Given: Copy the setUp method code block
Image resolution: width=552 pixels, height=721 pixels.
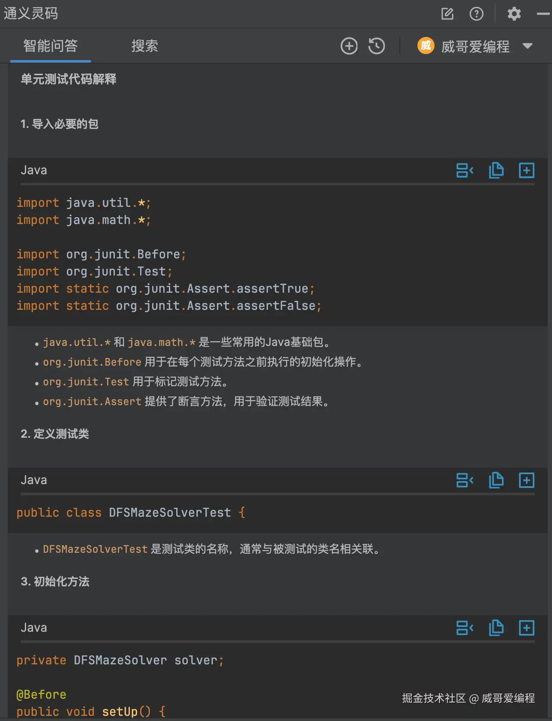Looking at the screenshot, I should tap(496, 628).
